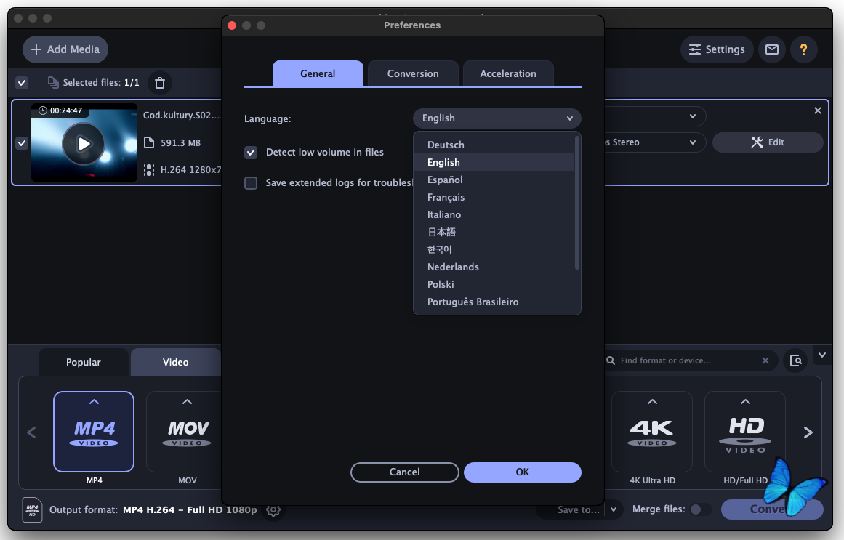Open the Video formats tab

[175, 363]
